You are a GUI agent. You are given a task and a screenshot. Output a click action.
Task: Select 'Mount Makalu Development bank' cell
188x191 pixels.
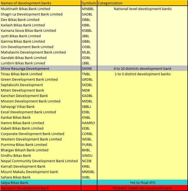41,172
